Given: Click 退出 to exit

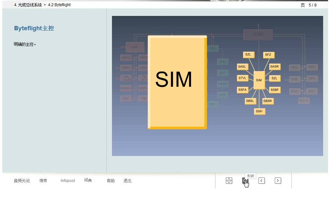Looking at the screenshot, I should [127, 181].
